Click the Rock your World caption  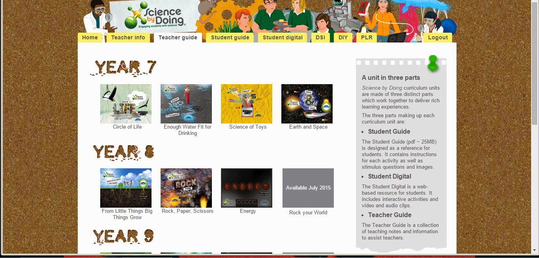(x=308, y=213)
